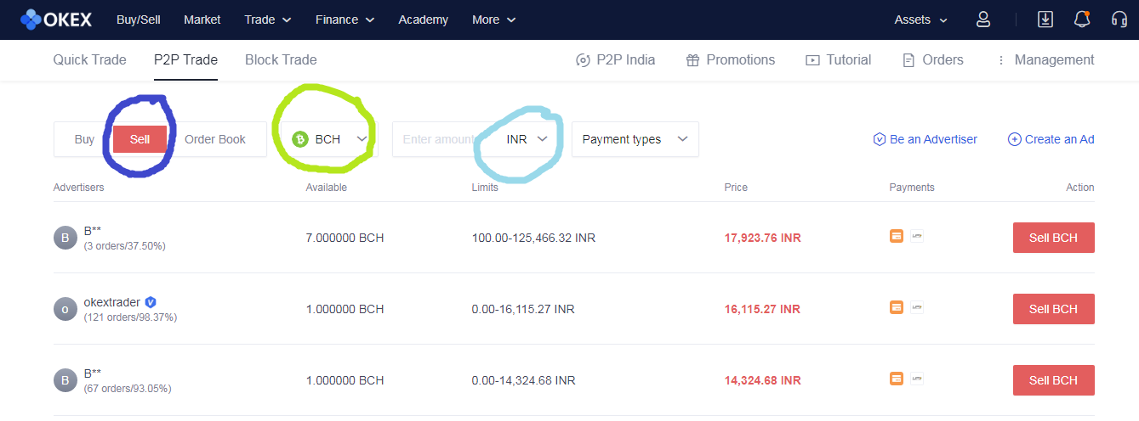Viewport: 1139px width, 421px height.
Task: Click UPI payment icon in 14,324.68 row
Action: click(917, 379)
